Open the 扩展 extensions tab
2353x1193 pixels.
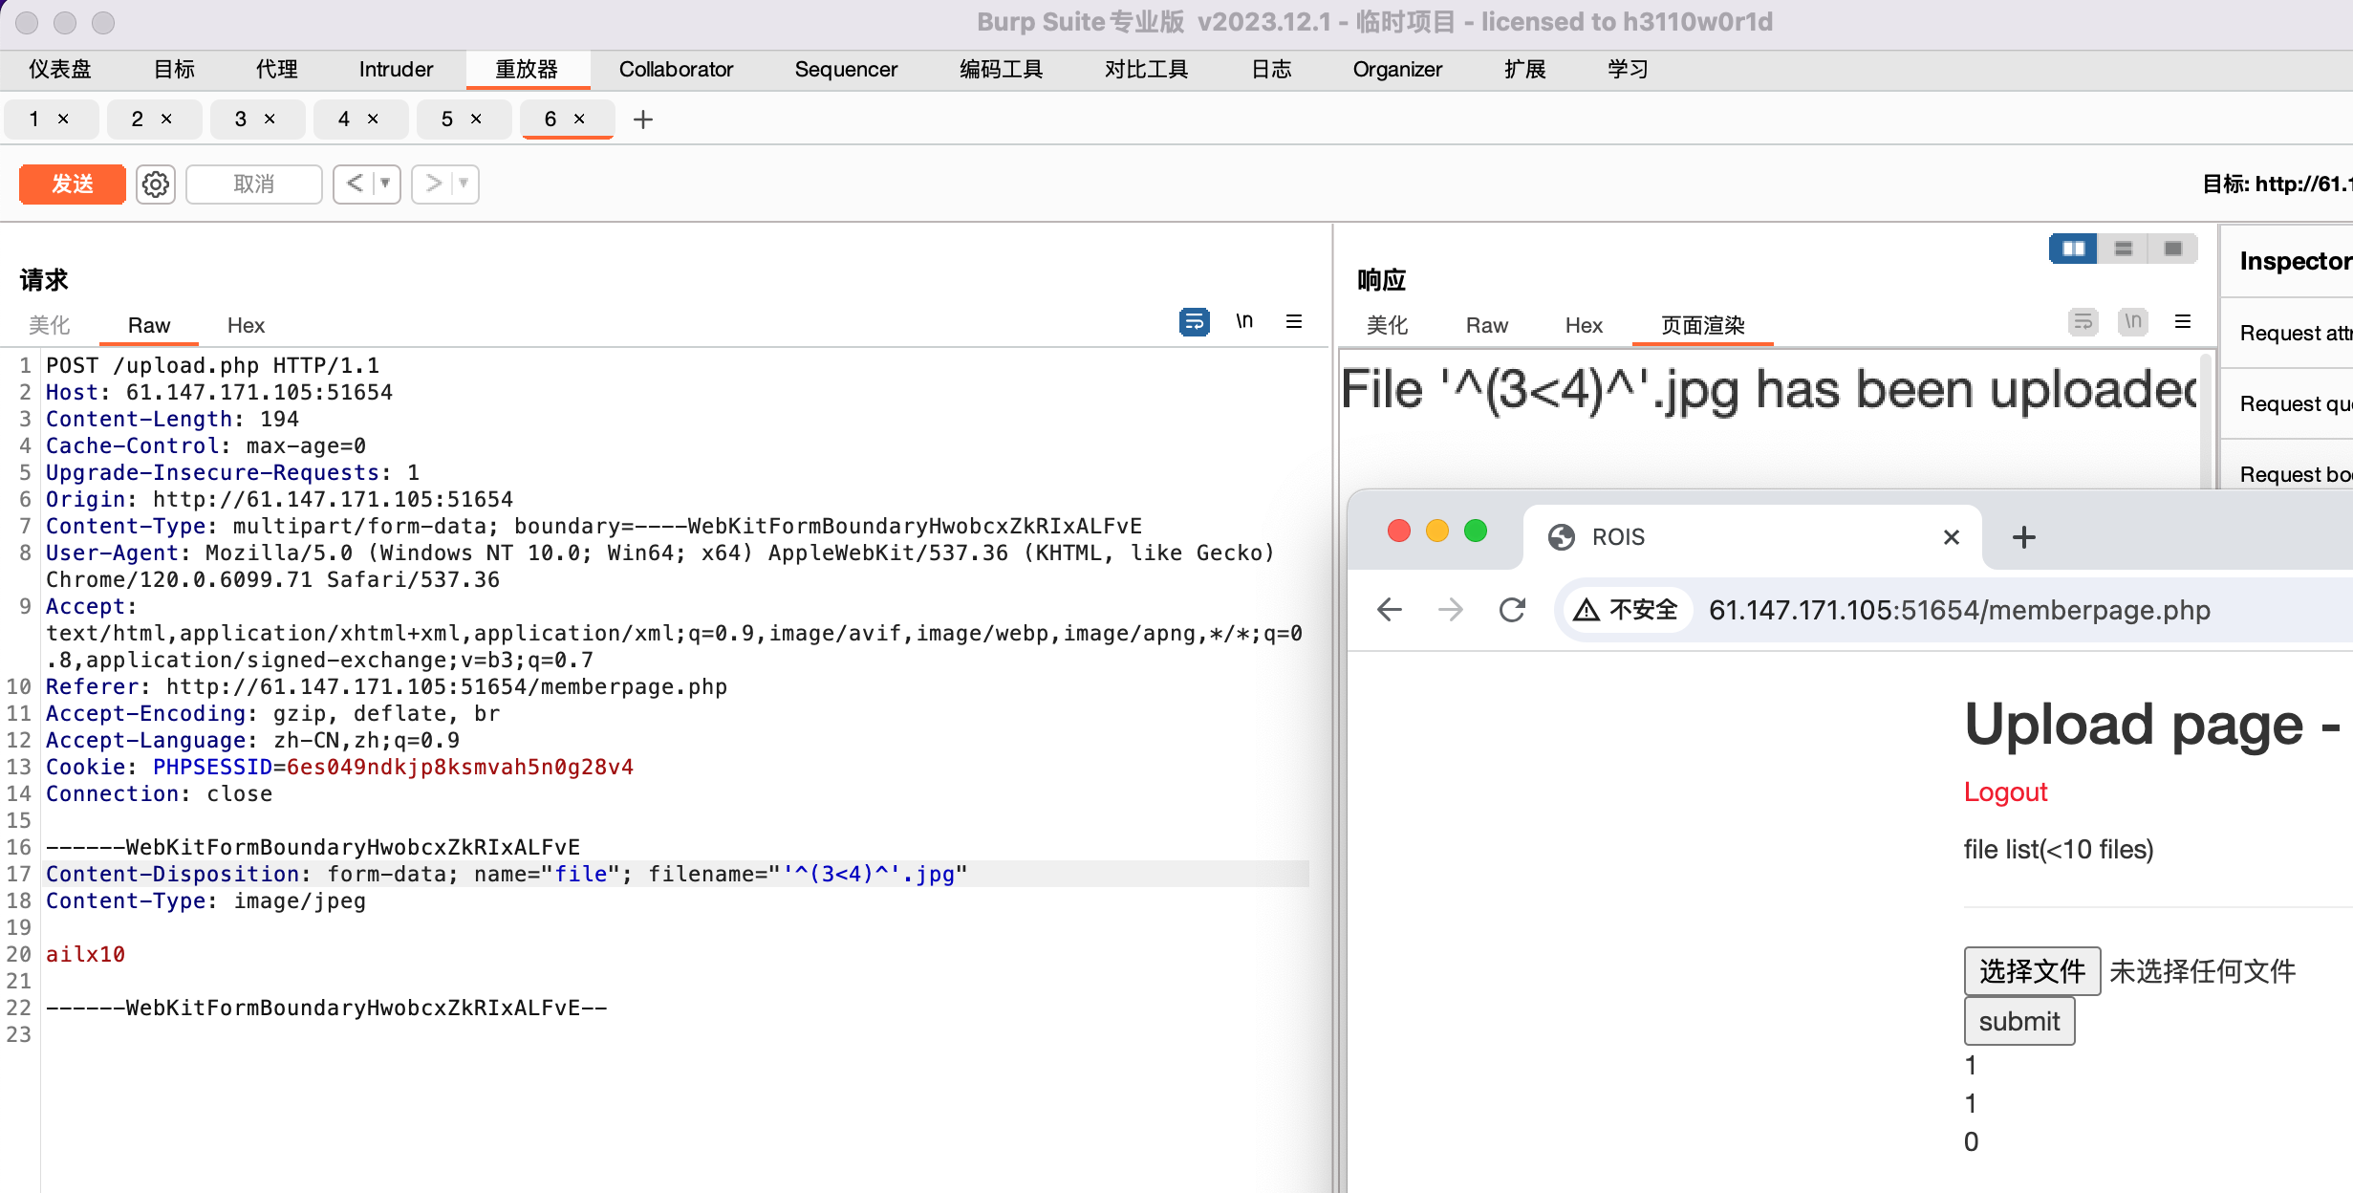(1525, 70)
